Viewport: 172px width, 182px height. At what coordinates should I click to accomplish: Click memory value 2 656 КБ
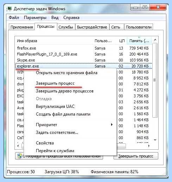[x=141, y=102]
